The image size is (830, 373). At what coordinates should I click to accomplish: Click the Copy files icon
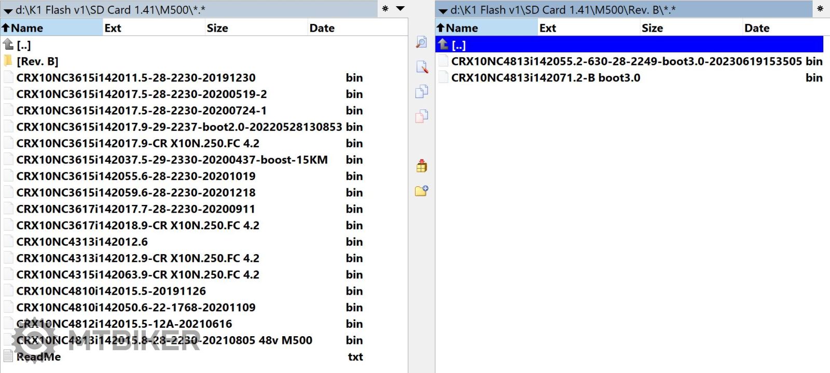[421, 91]
